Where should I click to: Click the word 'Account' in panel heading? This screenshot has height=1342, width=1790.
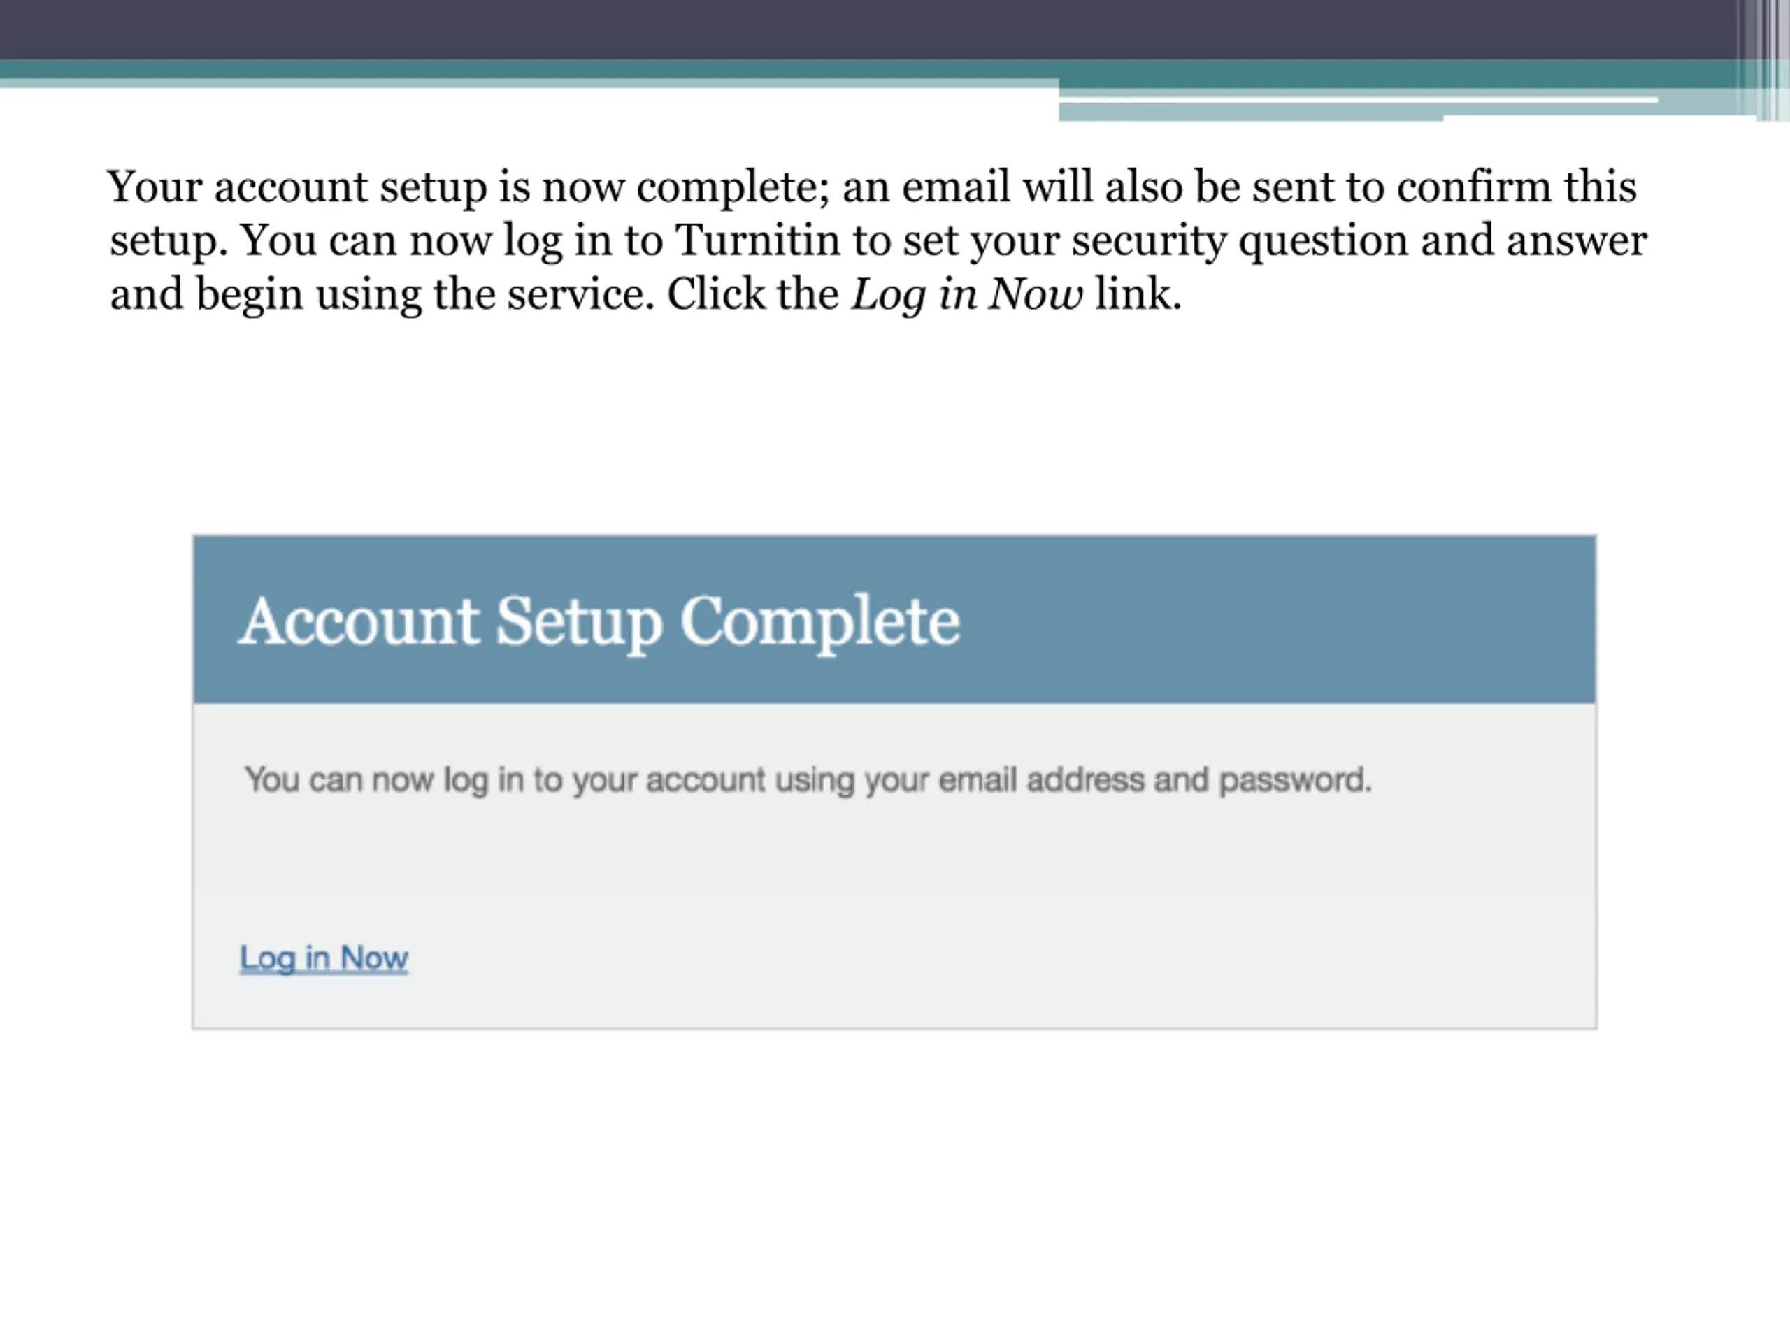click(359, 621)
